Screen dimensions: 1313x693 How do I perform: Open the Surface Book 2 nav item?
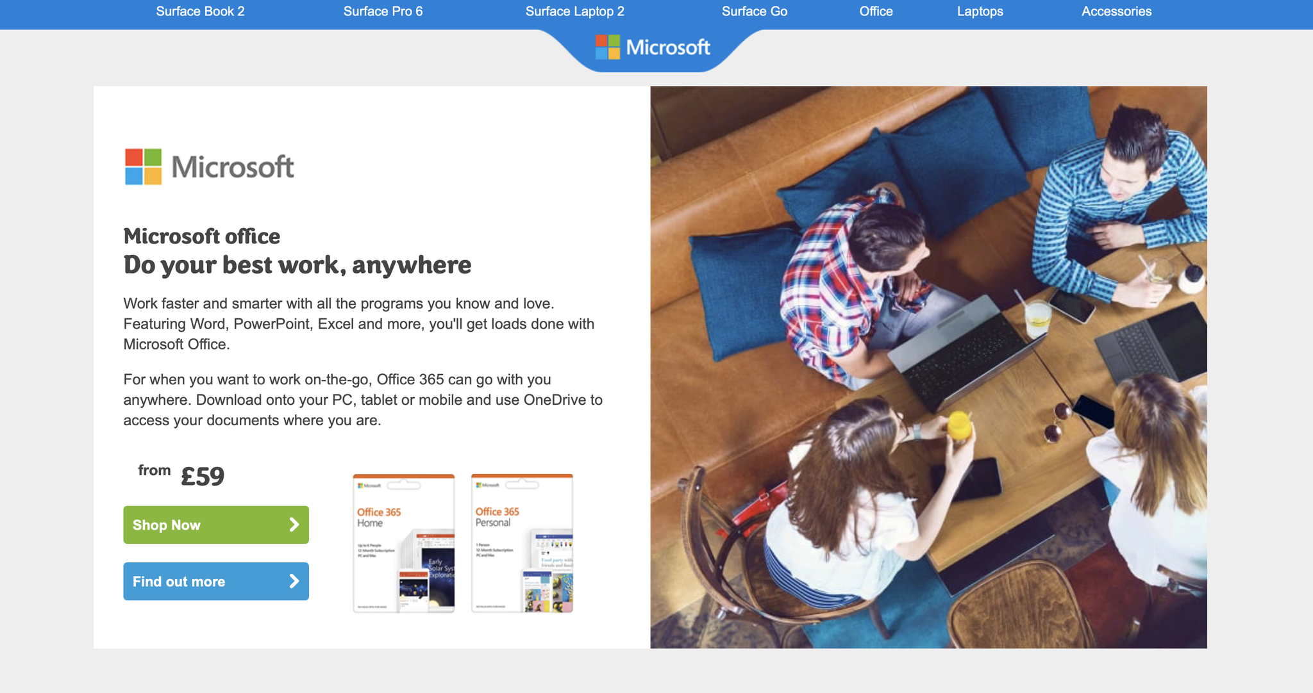click(200, 12)
